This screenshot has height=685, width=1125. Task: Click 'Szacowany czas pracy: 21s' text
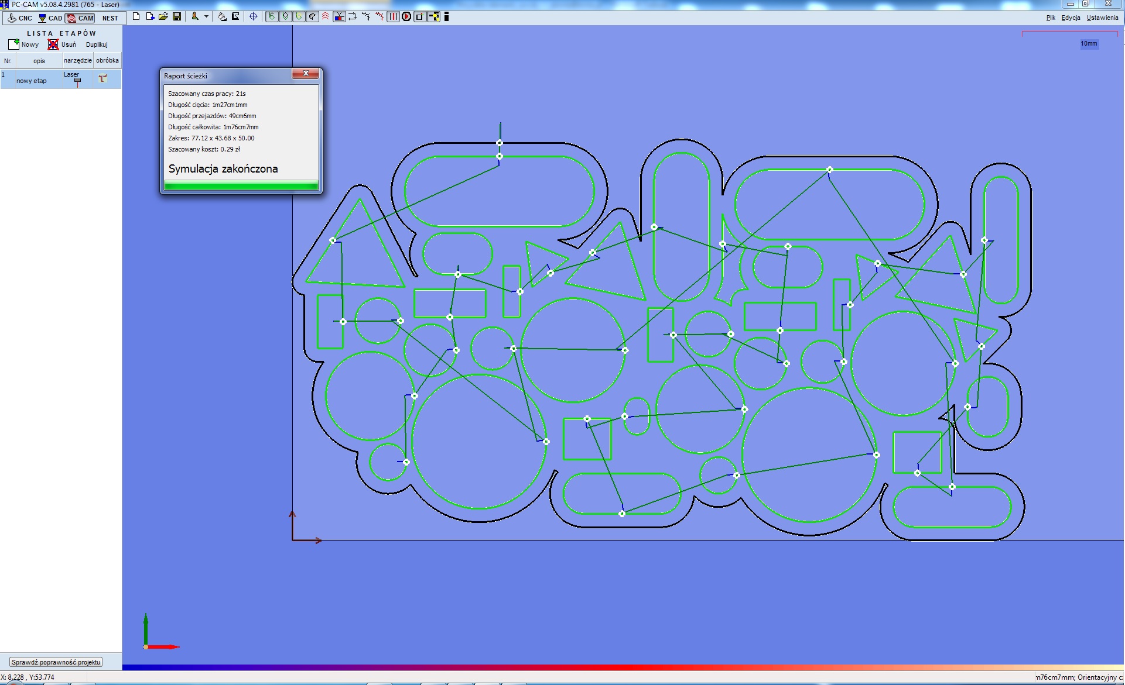pyautogui.click(x=207, y=94)
